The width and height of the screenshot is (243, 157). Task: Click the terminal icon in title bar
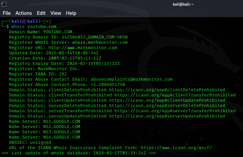4,4
